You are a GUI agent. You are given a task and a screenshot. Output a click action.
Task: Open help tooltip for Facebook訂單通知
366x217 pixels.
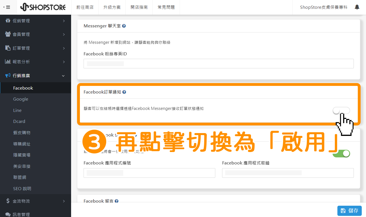click(x=124, y=92)
